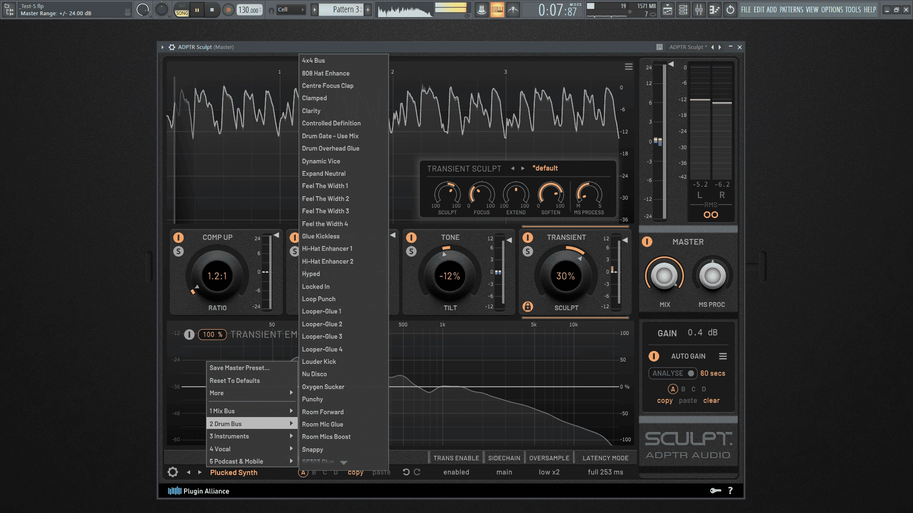Click the copy link under auto gain
Screen dimensions: 913x513
(665, 400)
